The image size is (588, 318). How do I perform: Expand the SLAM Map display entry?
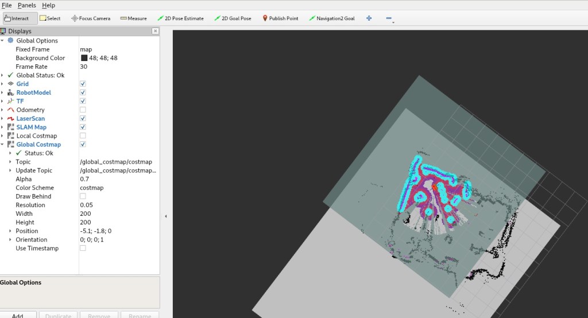pos(3,127)
